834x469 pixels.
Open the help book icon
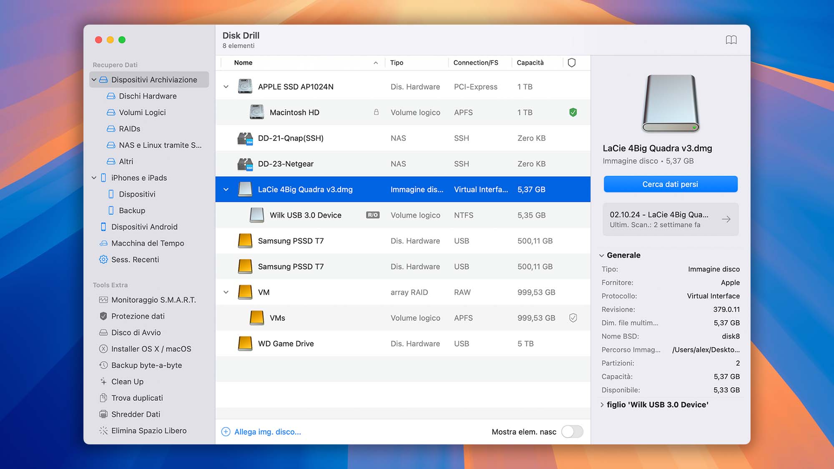pyautogui.click(x=731, y=40)
